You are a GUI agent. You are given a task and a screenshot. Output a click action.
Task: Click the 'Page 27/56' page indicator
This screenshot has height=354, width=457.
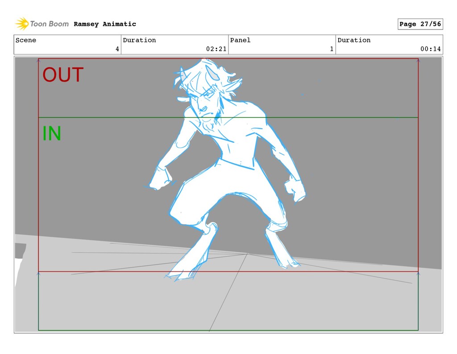click(x=420, y=24)
